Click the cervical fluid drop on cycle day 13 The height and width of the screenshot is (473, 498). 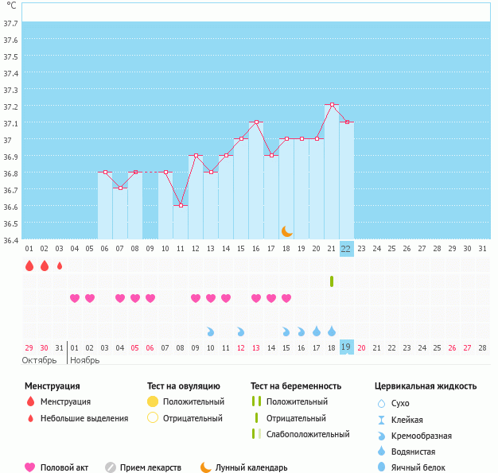click(x=211, y=331)
